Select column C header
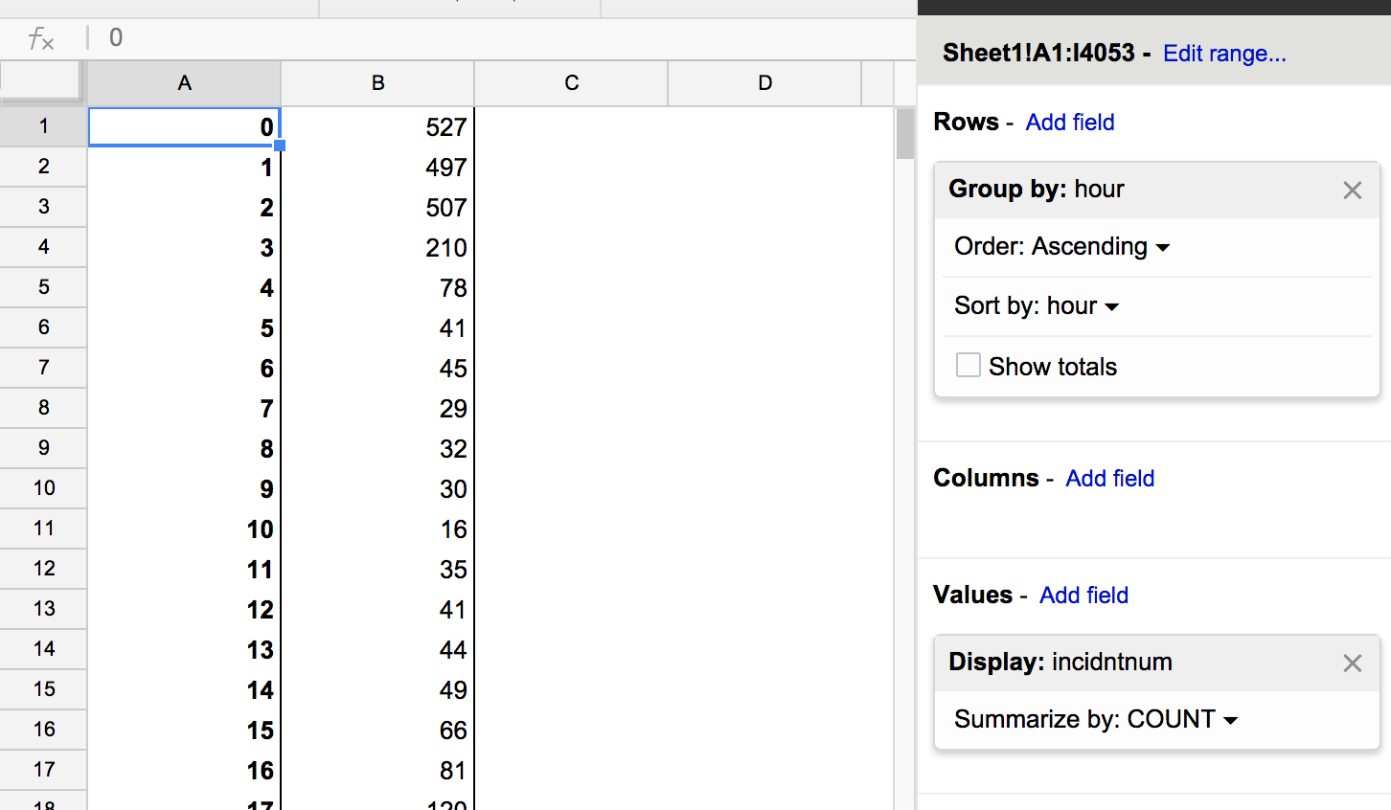This screenshot has height=810, width=1391. (572, 83)
